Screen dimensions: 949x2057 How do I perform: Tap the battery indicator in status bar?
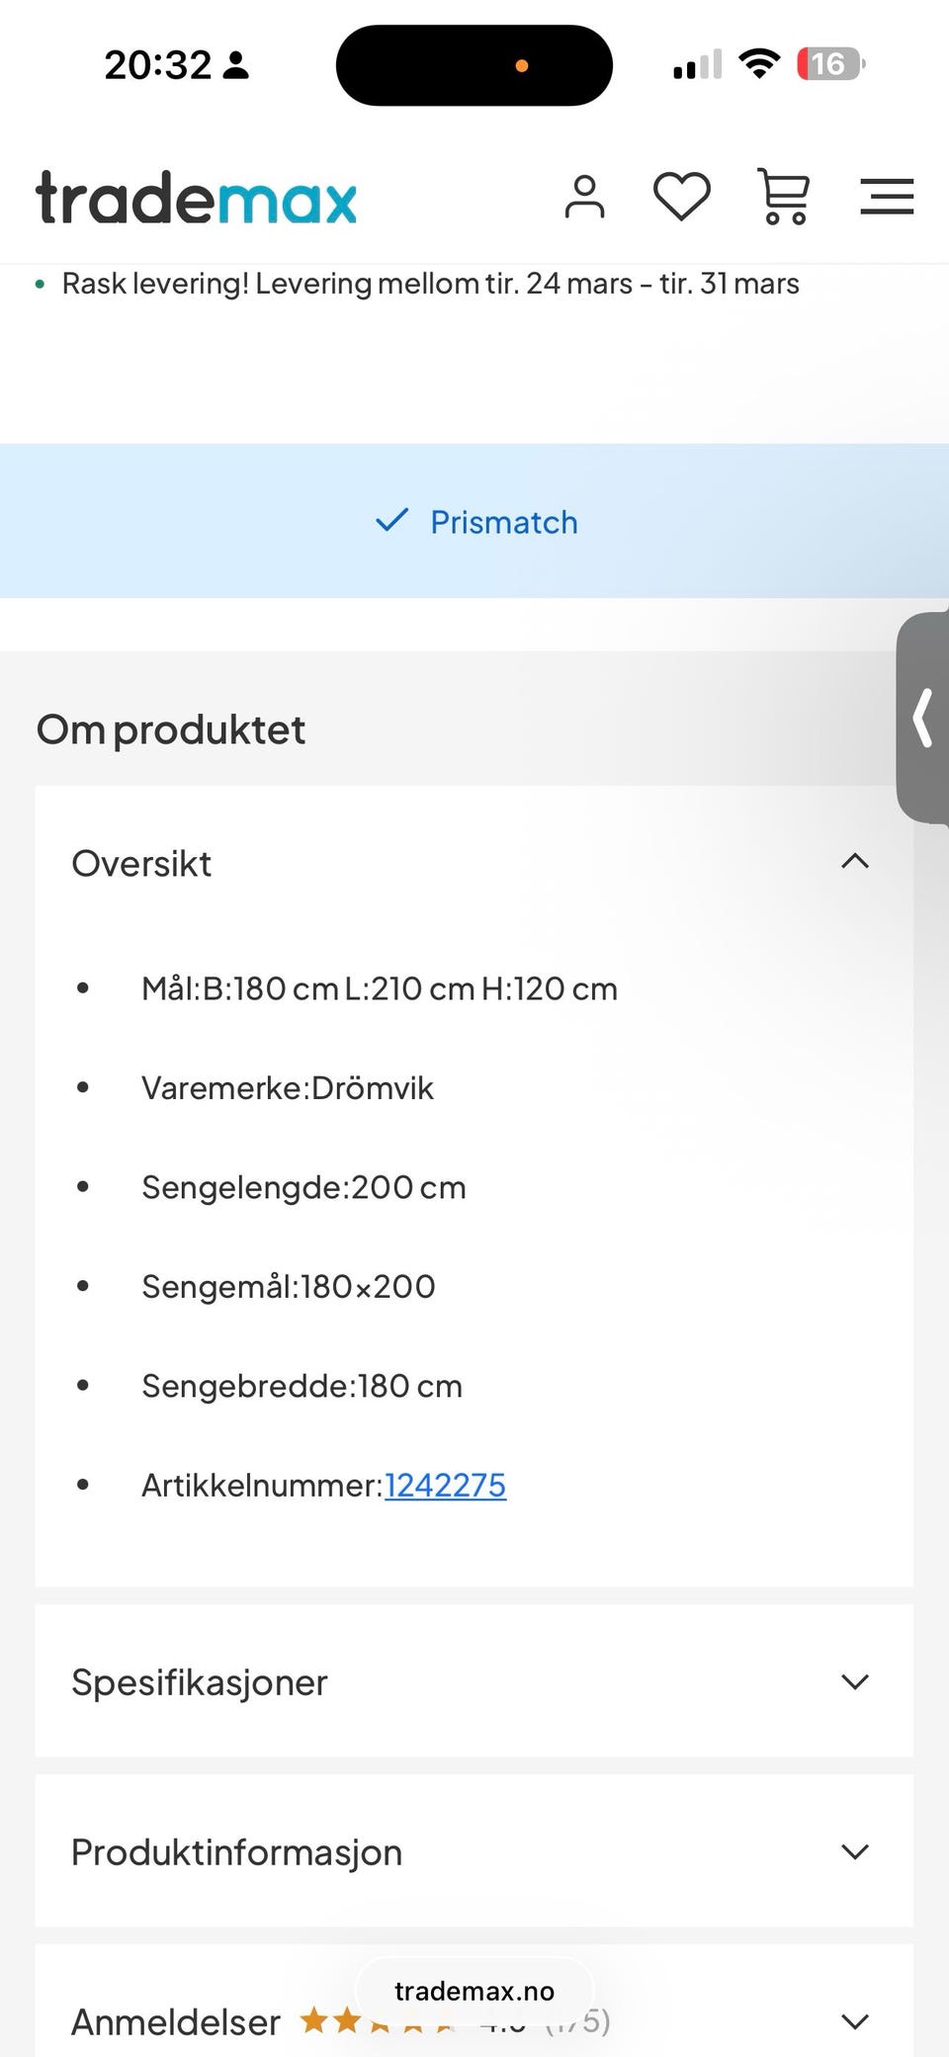pyautogui.click(x=830, y=64)
